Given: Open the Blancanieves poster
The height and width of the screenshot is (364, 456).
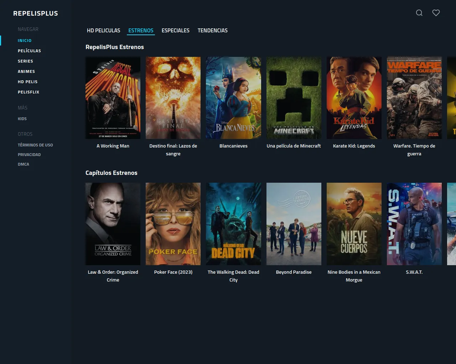Looking at the screenshot, I should pos(233,98).
